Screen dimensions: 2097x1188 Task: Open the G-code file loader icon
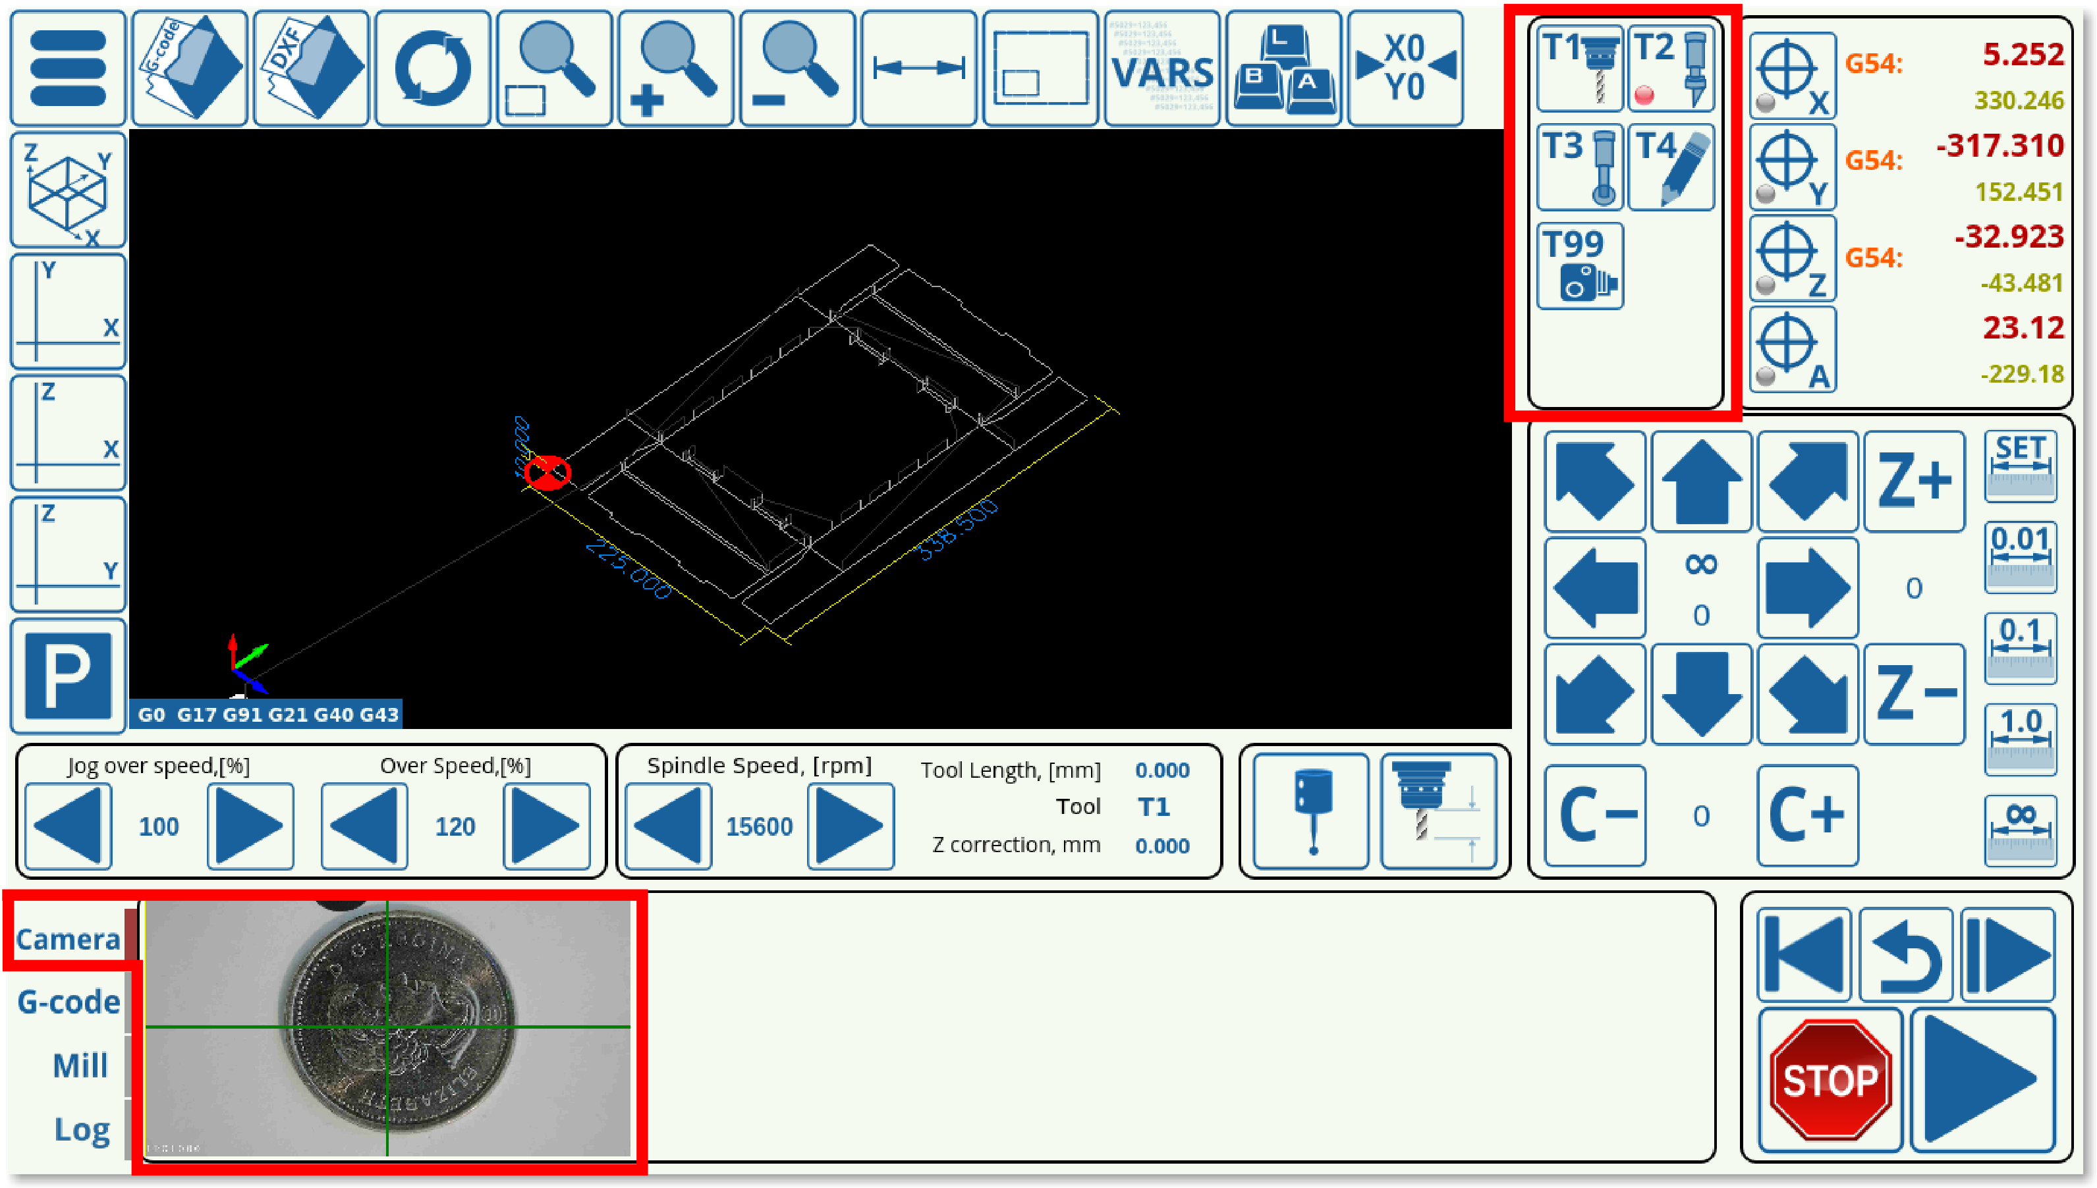pyautogui.click(x=188, y=68)
